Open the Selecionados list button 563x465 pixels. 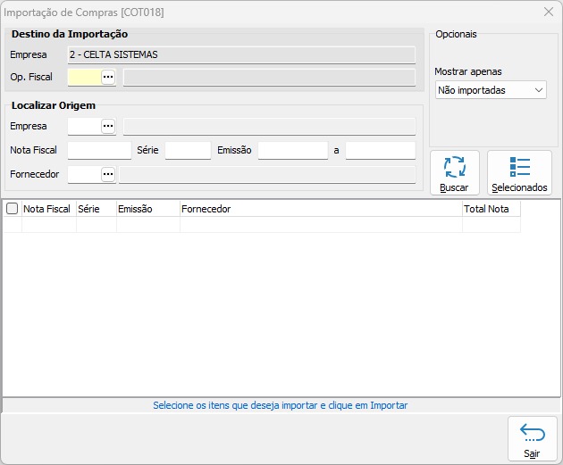519,172
